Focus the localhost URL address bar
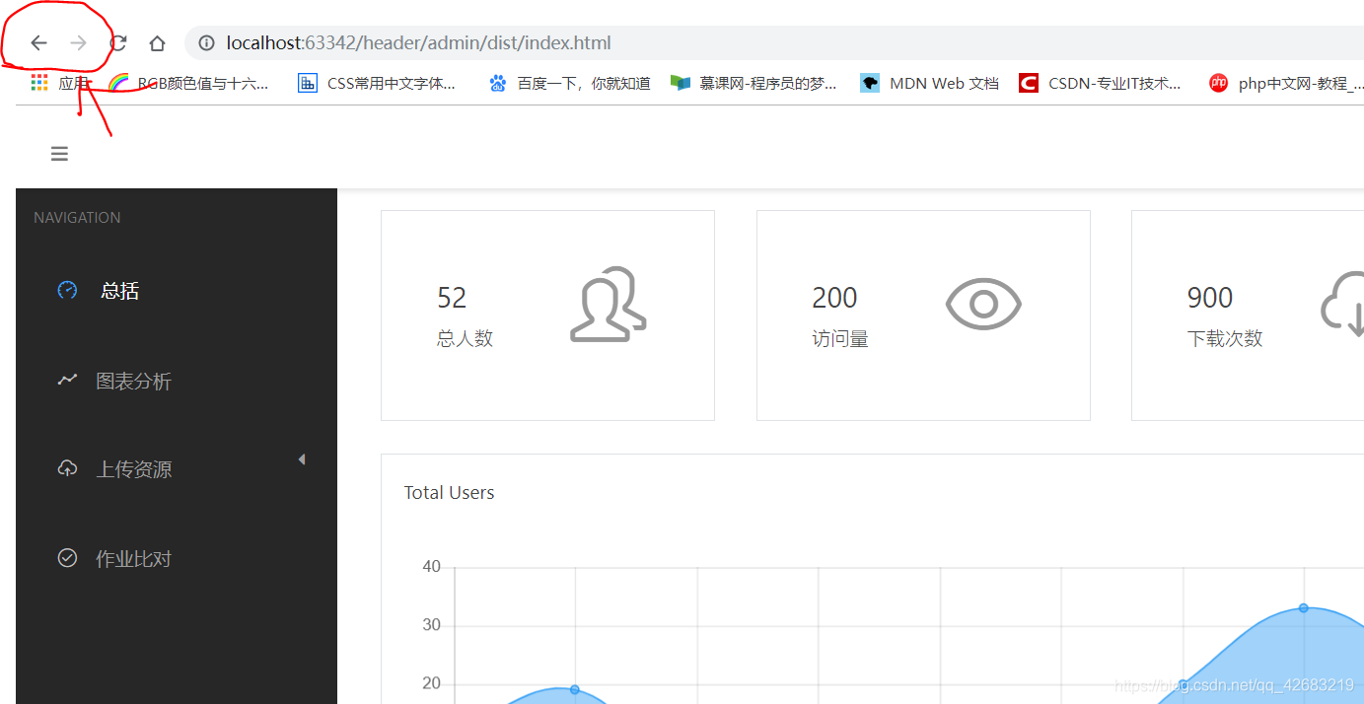Screen dimensions: 1364x704 click(774, 43)
